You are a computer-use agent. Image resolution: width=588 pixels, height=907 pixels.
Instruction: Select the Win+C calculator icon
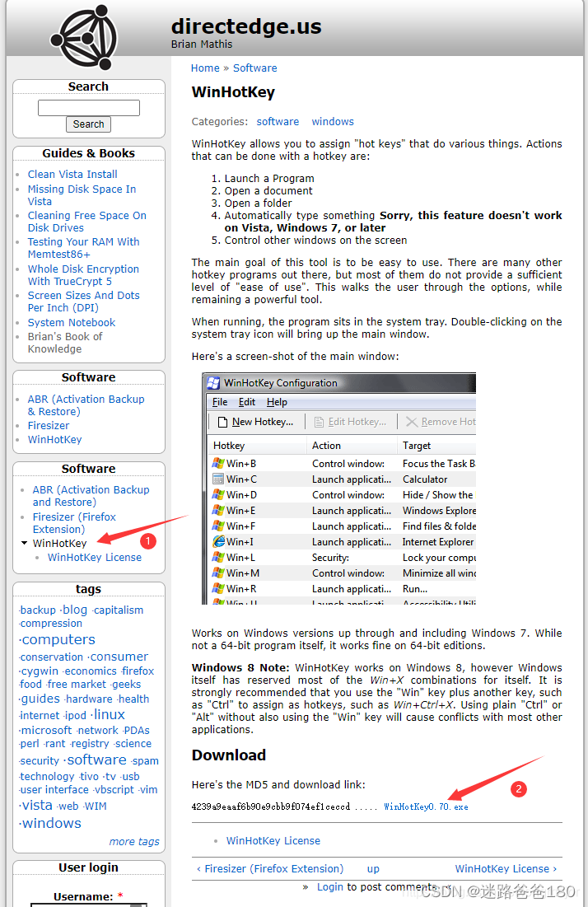218,479
